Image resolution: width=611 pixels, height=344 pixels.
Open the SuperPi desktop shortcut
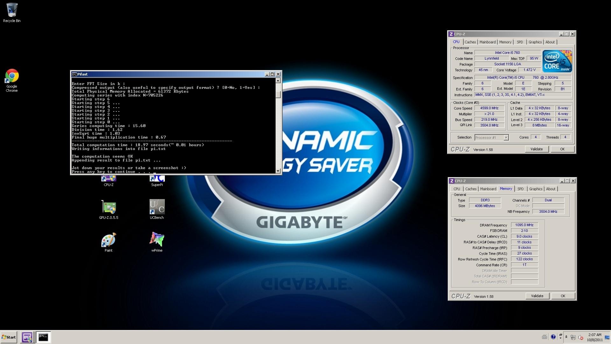coord(157,181)
